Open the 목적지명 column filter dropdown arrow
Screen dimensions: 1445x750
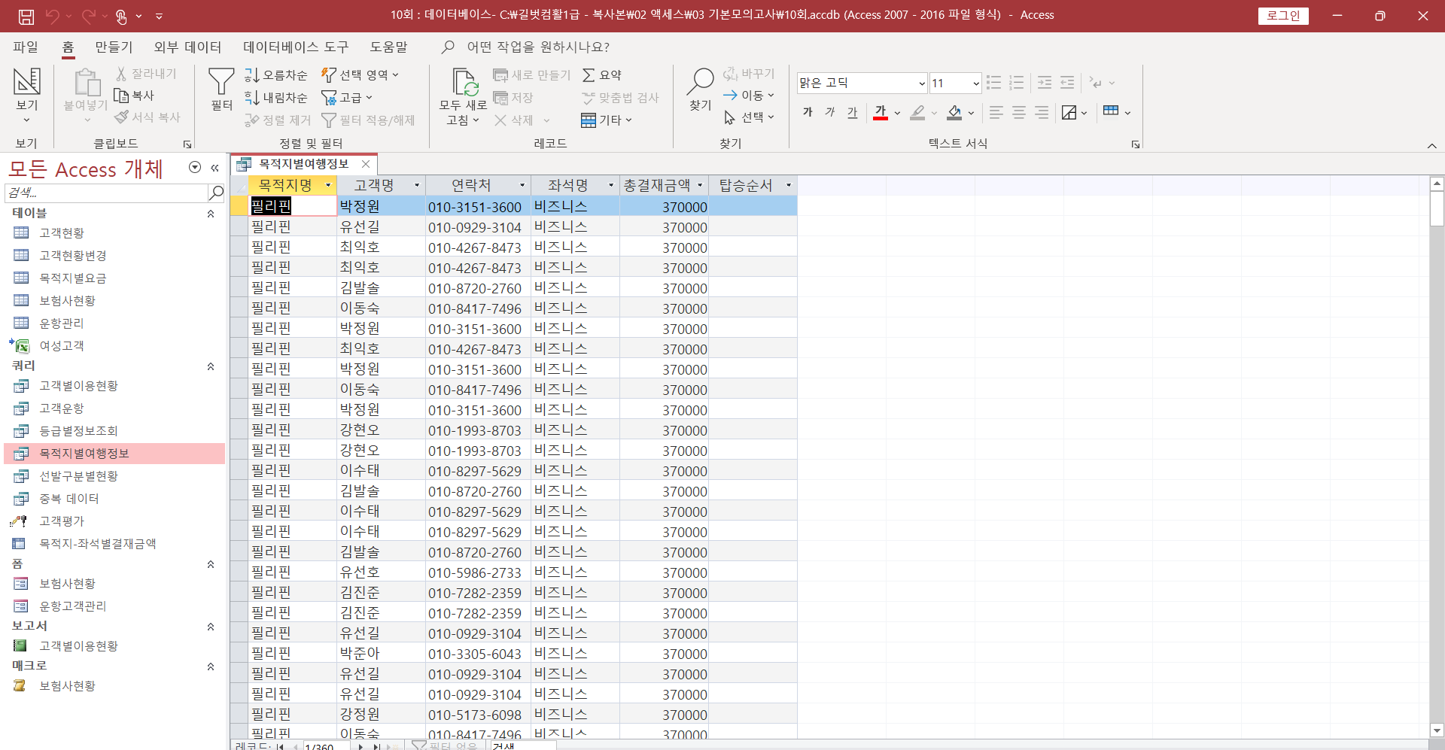pyautogui.click(x=328, y=186)
